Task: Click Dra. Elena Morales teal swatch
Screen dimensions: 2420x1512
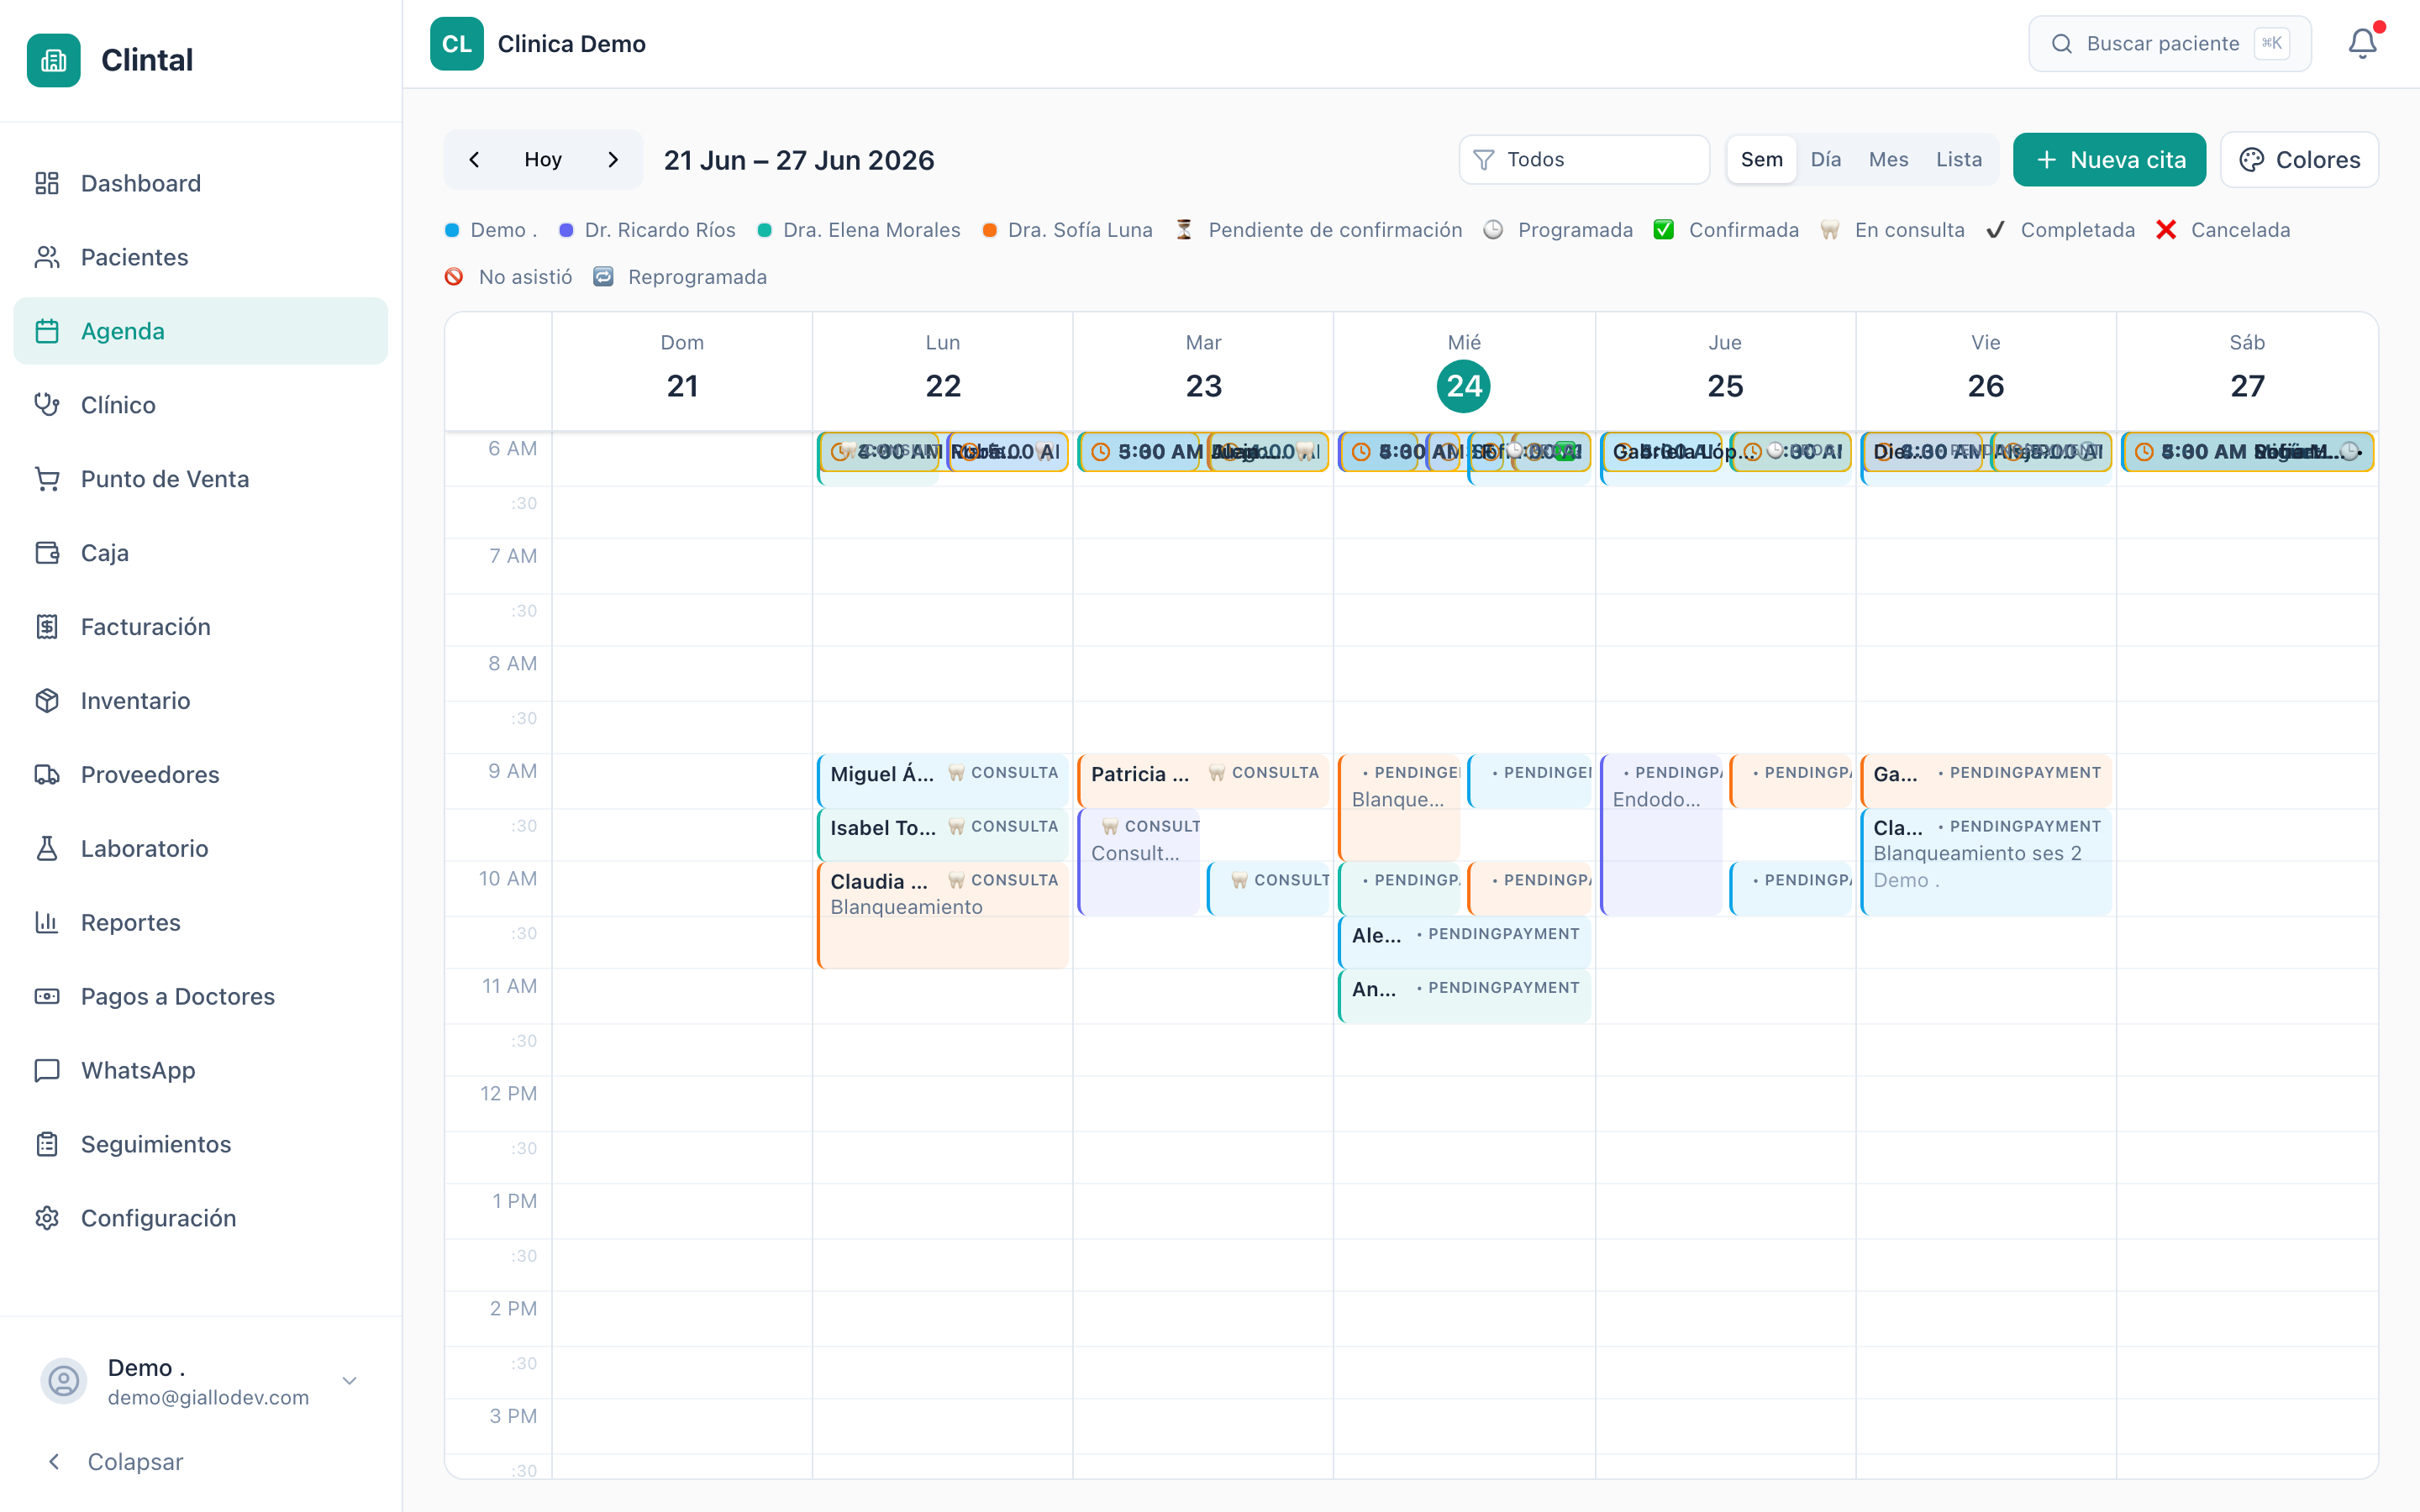Action: point(765,230)
